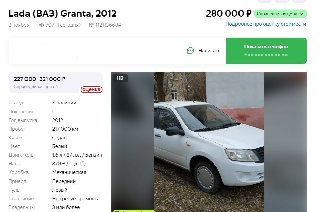Click the eye views counter icon
This screenshot has height=212, width=319.
[x=42, y=25]
